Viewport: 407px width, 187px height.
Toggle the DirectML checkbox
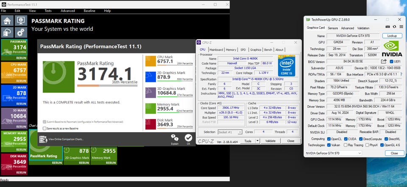click(x=386, y=139)
